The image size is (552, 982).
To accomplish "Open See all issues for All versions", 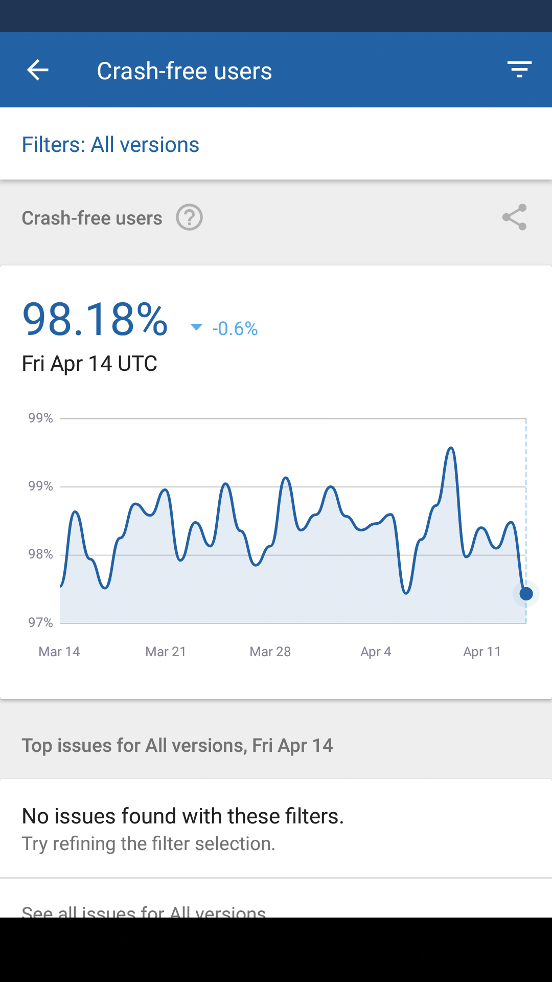I will pyautogui.click(x=144, y=910).
